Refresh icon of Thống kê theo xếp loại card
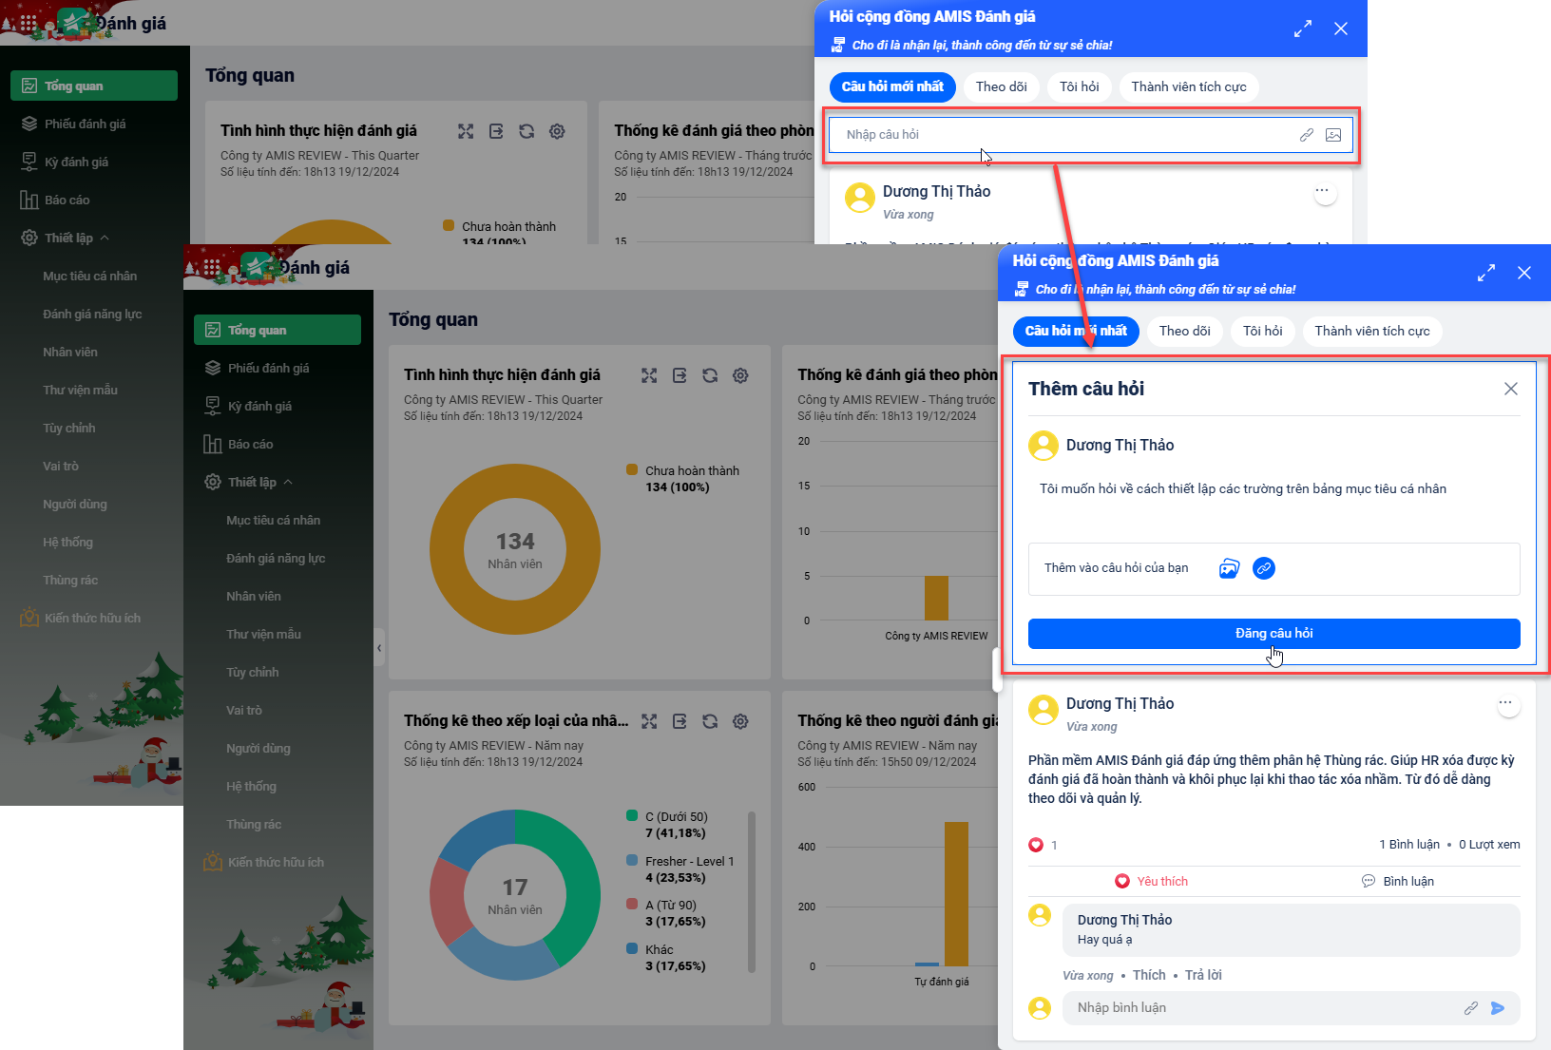Viewport: 1551px width, 1050px height. tap(710, 721)
